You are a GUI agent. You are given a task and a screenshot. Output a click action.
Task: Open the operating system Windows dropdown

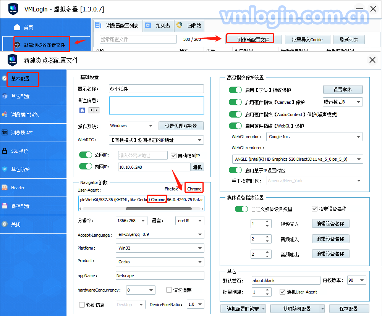(131, 126)
